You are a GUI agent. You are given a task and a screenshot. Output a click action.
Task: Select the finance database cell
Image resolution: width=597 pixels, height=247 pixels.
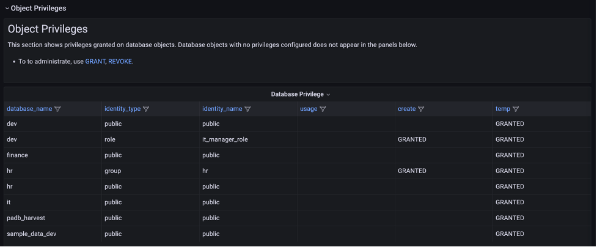(x=18, y=155)
